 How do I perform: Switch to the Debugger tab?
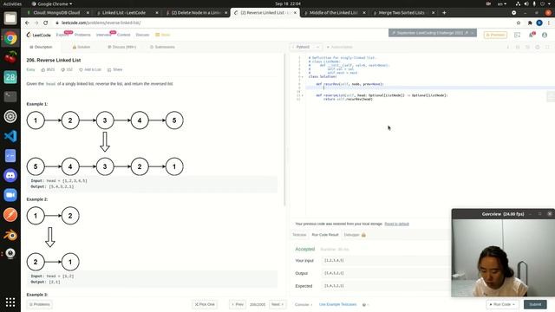[x=355, y=235]
